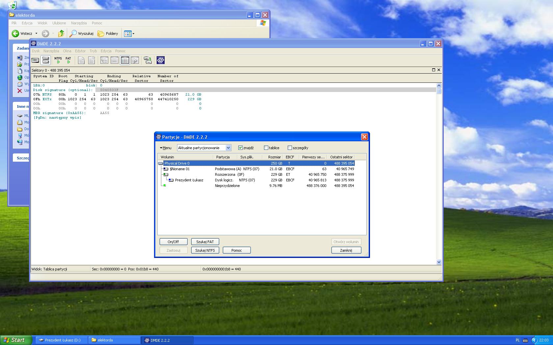The width and height of the screenshot is (553, 345).
Task: Click the DMDE editor vertical scrollbar up arrow
Action: click(439, 86)
